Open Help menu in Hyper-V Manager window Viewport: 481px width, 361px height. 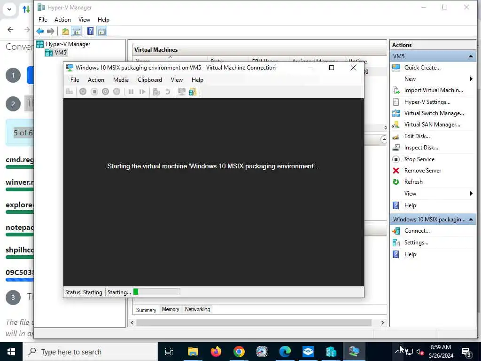click(x=103, y=20)
